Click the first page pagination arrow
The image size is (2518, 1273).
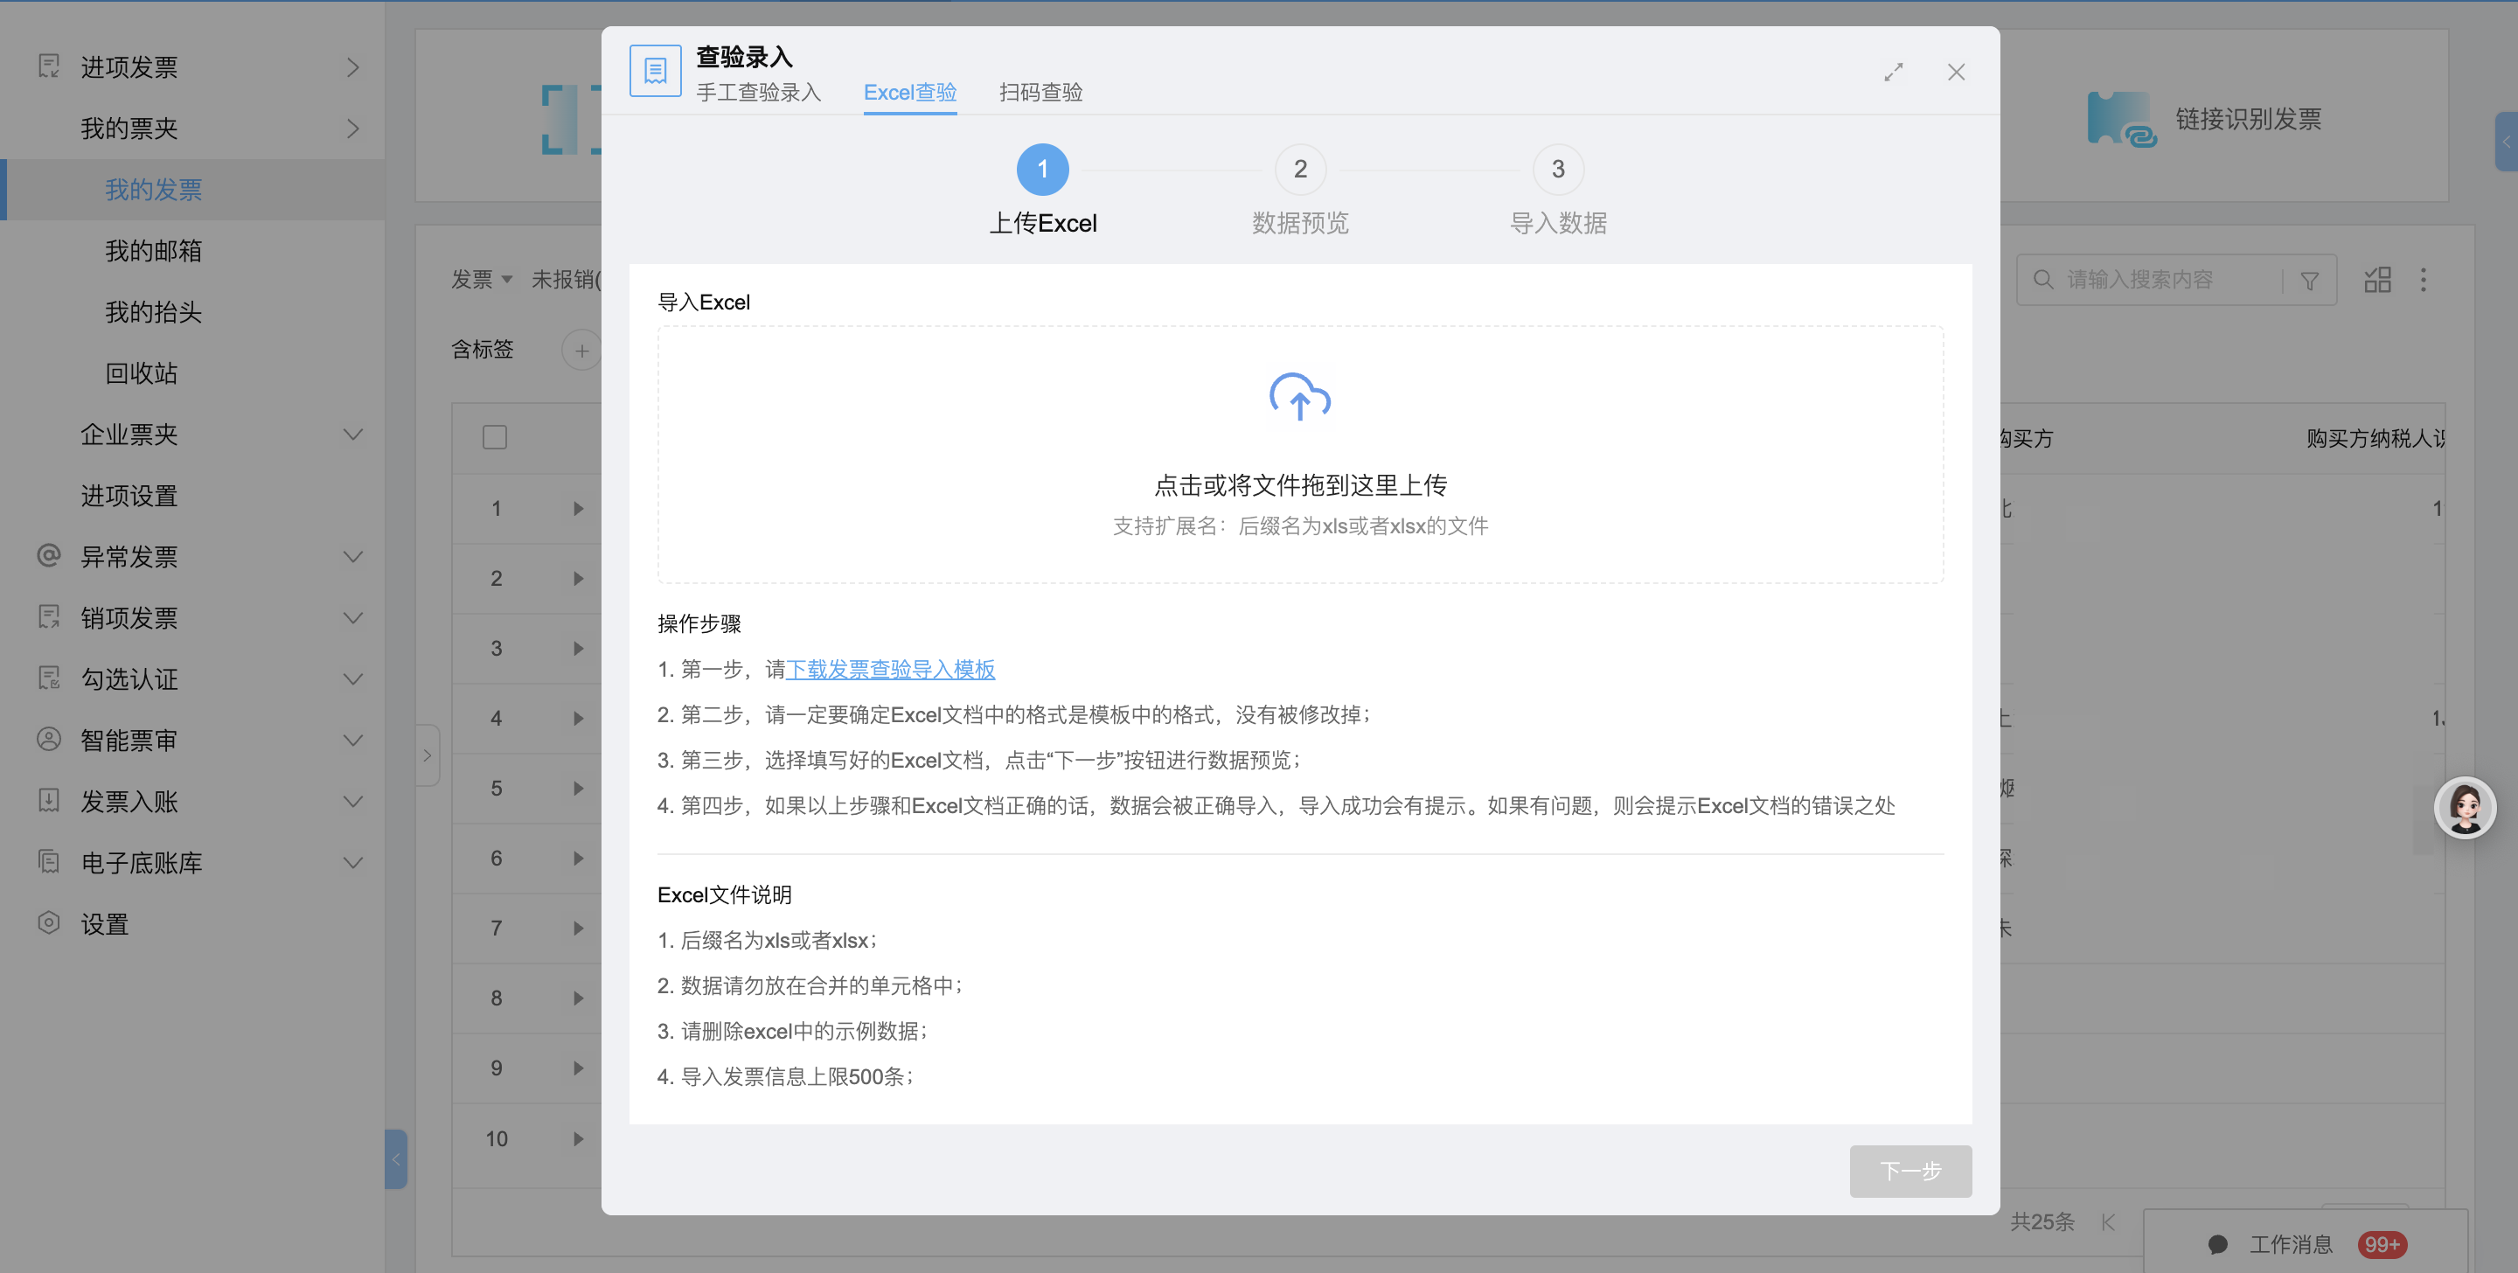click(2107, 1221)
